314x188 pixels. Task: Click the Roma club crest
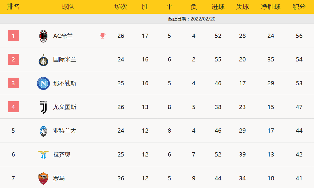(43, 178)
